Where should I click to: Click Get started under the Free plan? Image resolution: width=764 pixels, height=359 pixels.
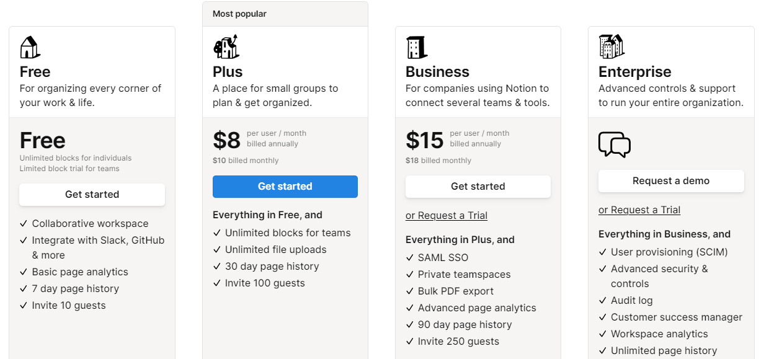[x=92, y=195]
